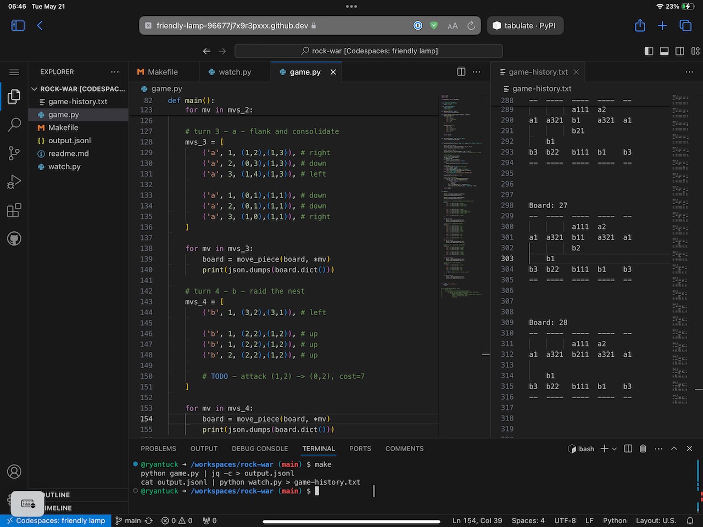Toggle the secondary sidebar visibility
The image size is (703, 527).
pos(679,51)
